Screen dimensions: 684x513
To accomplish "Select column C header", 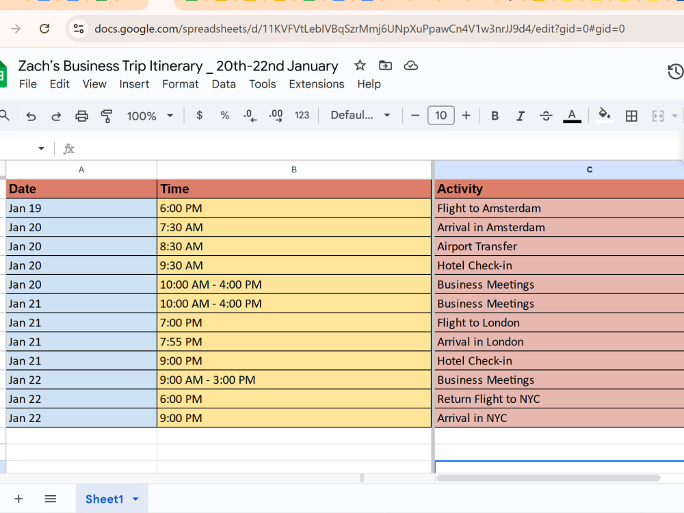I will pos(560,170).
